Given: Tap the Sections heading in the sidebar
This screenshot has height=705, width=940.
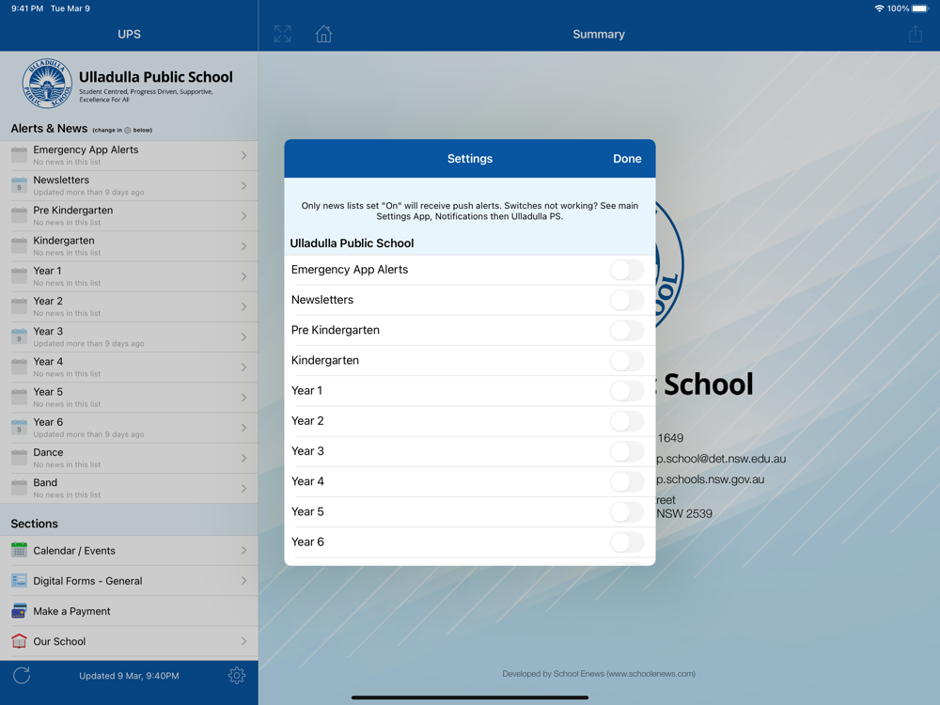Looking at the screenshot, I should point(34,524).
